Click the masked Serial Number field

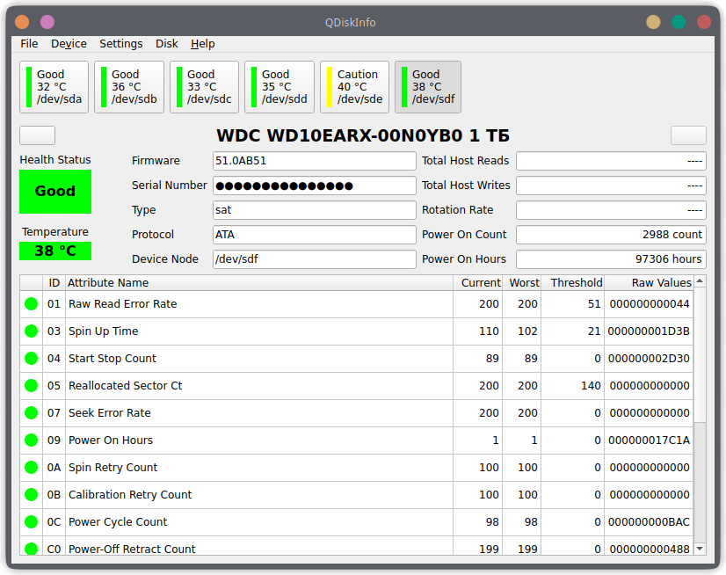(315, 186)
